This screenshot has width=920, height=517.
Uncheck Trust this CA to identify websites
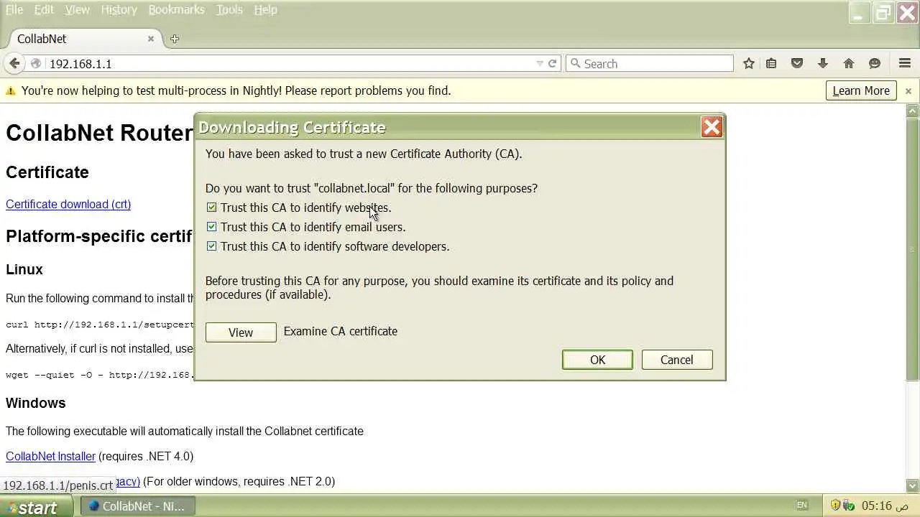211,208
